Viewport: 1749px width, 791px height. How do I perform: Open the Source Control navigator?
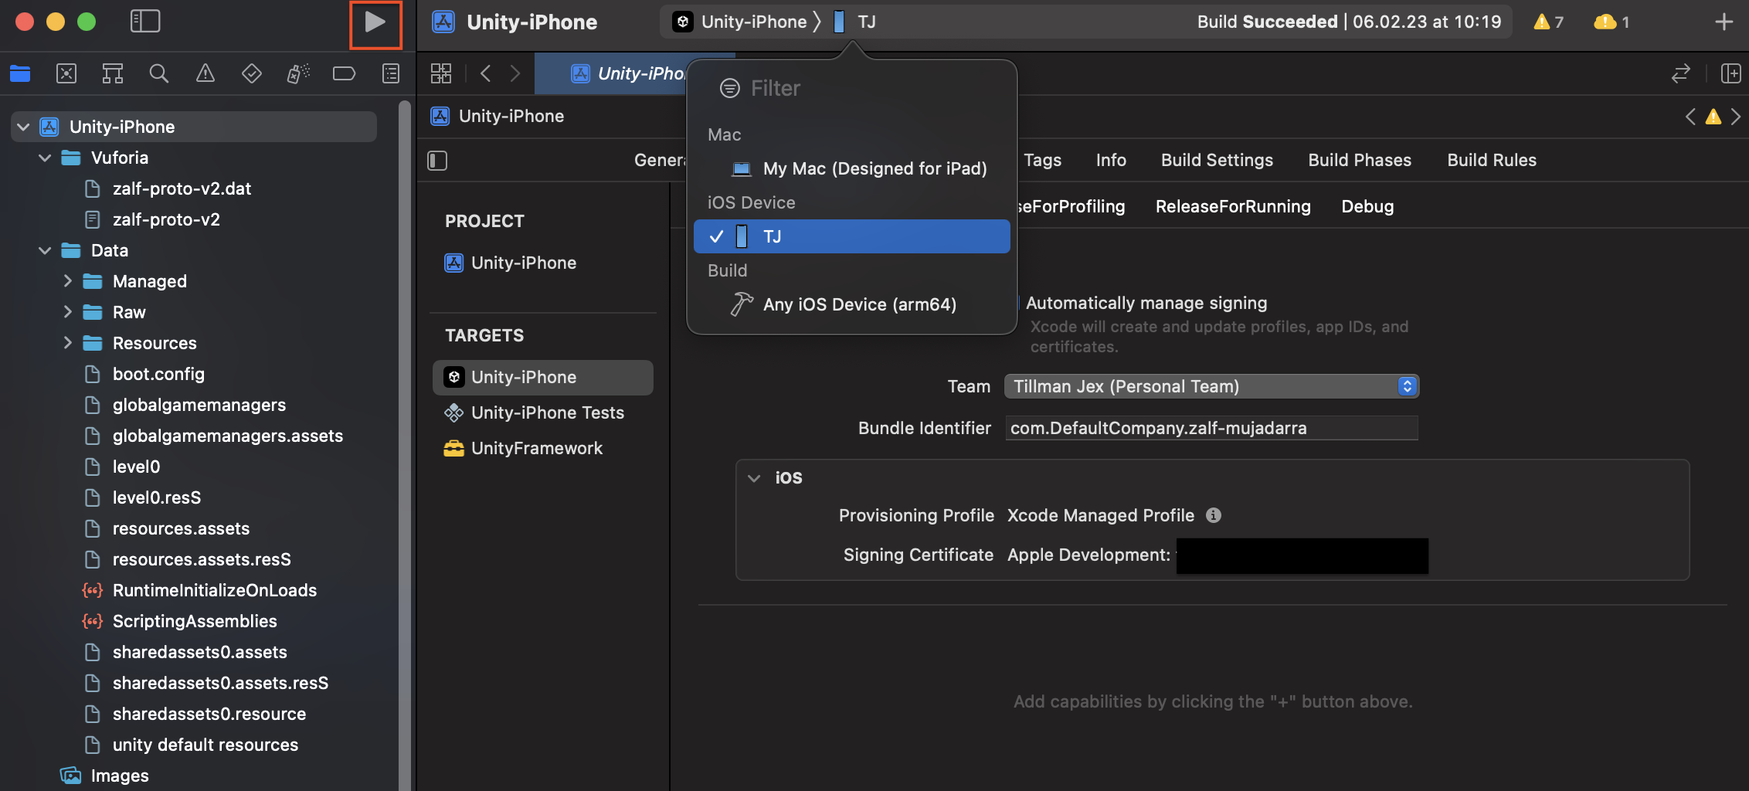(x=66, y=73)
